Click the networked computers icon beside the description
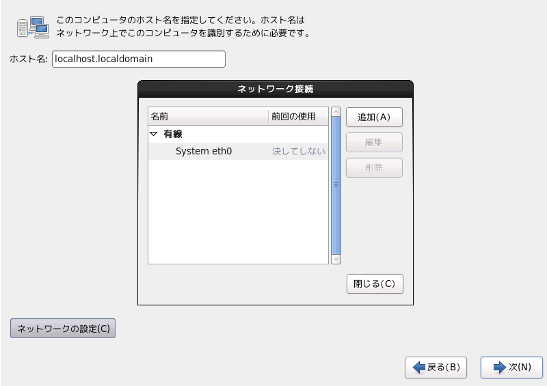Screen dimensions: 547x386 (32, 29)
